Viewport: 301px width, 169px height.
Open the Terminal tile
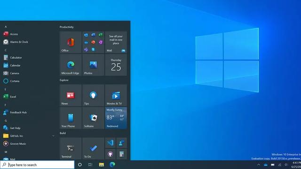71,148
